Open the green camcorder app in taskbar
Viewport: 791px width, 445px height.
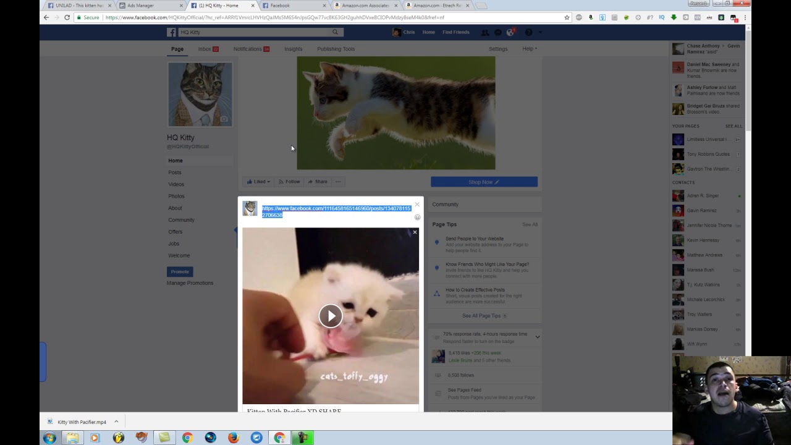coord(303,438)
